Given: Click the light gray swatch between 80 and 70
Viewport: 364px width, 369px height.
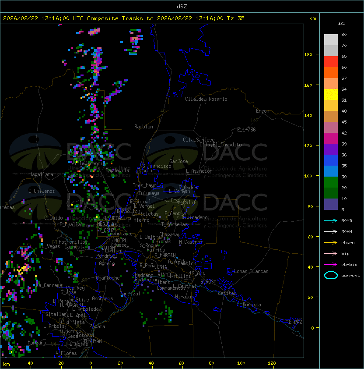Looking at the screenshot, I should 331,40.
